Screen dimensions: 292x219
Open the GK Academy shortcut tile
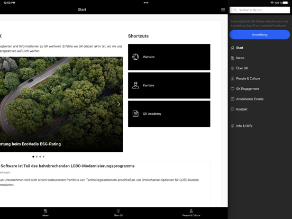pyautogui.click(x=169, y=114)
